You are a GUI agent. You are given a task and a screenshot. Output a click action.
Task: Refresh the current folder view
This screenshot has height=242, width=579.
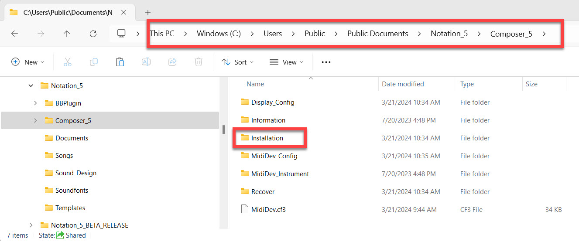click(93, 34)
